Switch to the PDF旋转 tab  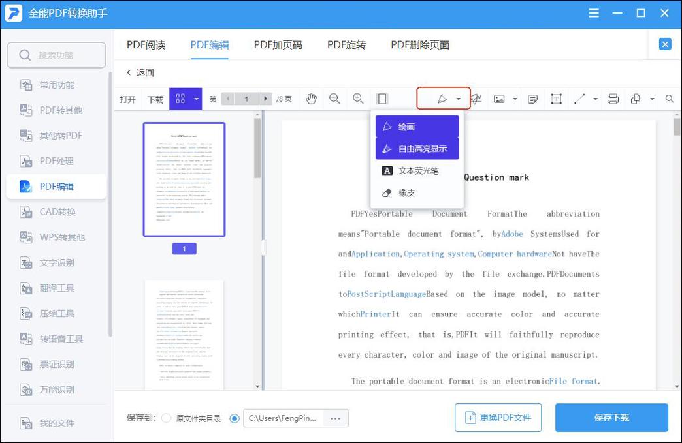346,44
